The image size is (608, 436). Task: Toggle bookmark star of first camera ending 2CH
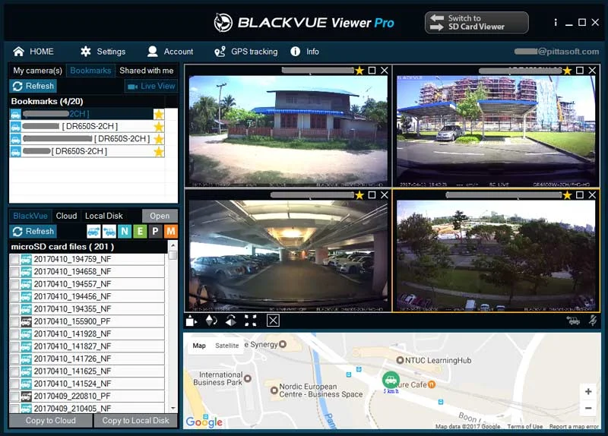[159, 114]
